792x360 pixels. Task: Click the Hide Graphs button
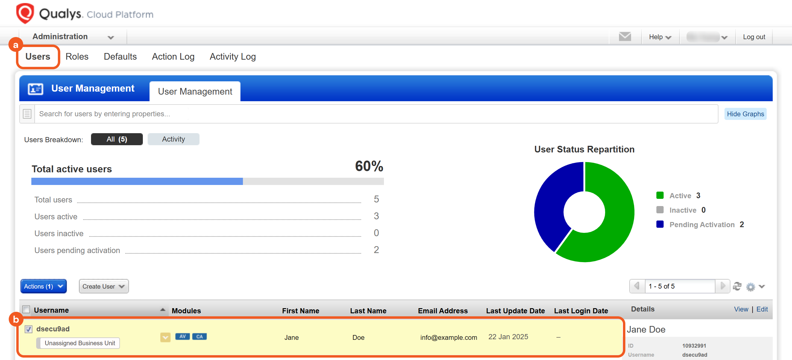(745, 114)
